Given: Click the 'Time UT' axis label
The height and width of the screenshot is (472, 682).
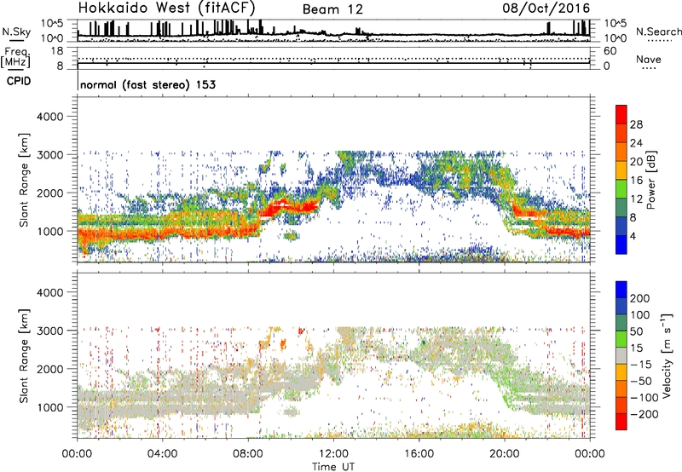Looking at the screenshot, I should [x=333, y=467].
